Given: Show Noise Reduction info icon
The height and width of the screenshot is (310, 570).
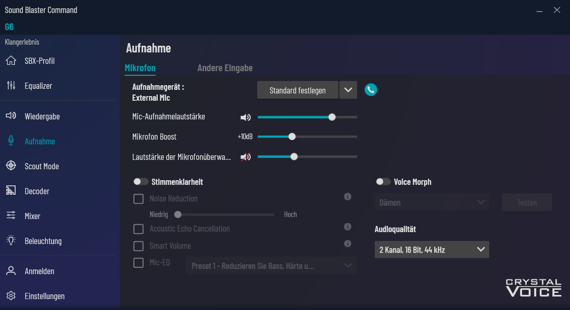Looking at the screenshot, I should click(x=348, y=196).
